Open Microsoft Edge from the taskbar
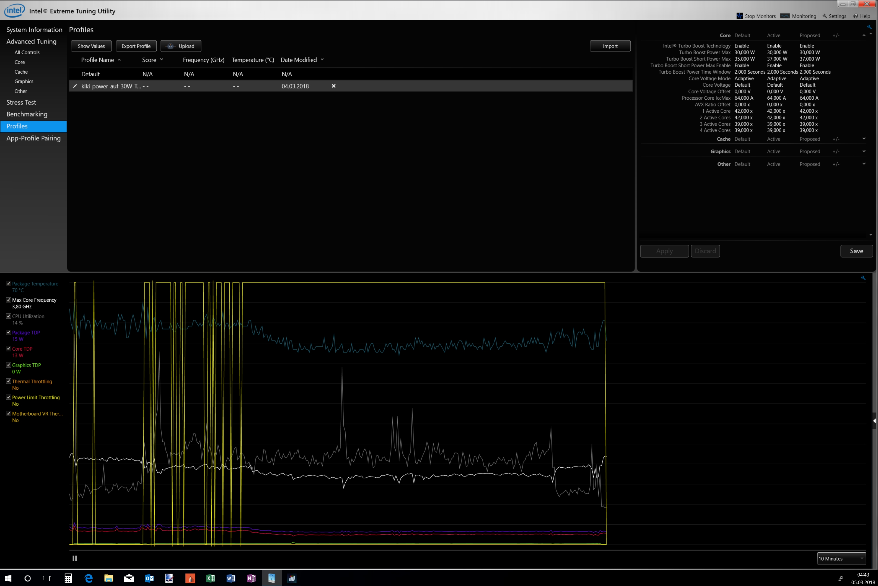 click(89, 578)
